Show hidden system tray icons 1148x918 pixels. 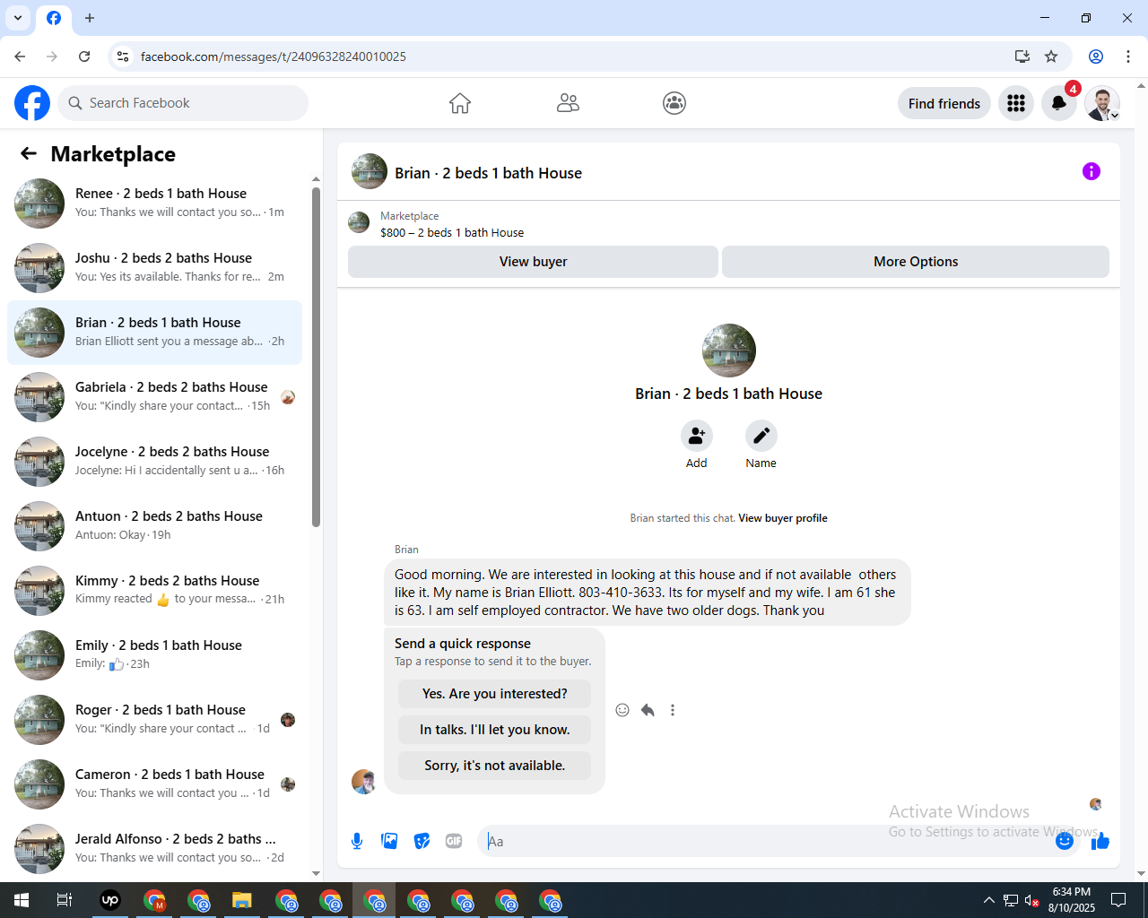coord(988,900)
